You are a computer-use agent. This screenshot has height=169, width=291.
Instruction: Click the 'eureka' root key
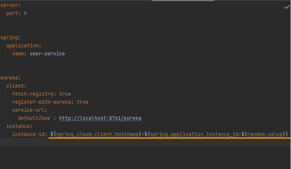pos(9,78)
